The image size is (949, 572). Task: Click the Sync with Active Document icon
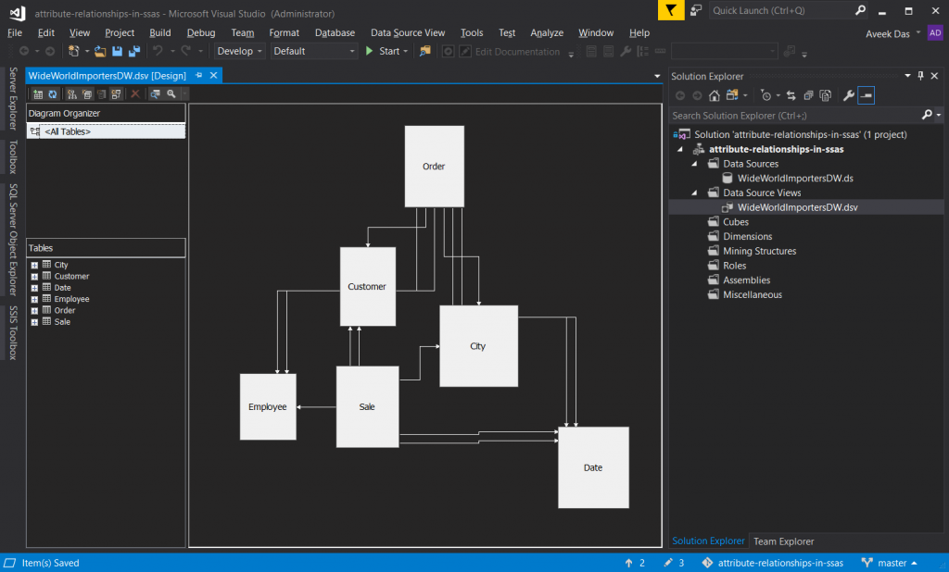(793, 95)
